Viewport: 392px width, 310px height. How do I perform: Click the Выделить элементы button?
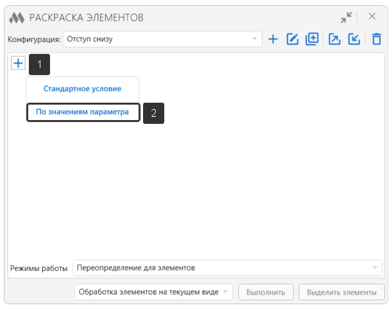pos(341,292)
